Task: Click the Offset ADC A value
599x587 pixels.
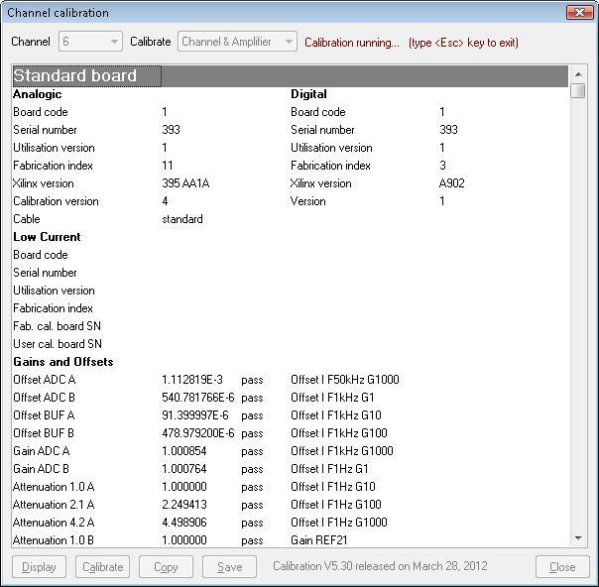Action: coord(192,380)
